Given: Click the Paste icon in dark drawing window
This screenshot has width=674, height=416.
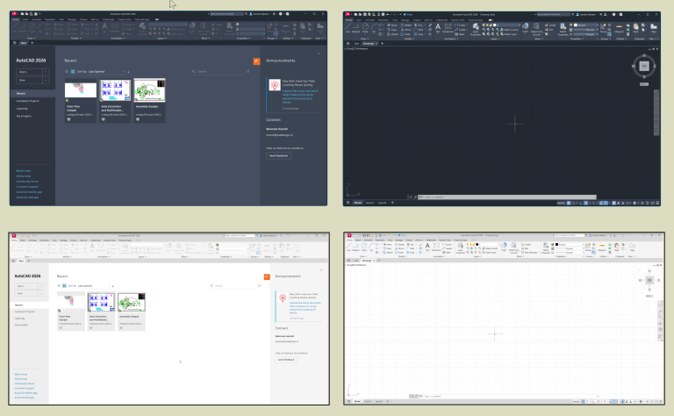Looking at the screenshot, I should point(635,27).
